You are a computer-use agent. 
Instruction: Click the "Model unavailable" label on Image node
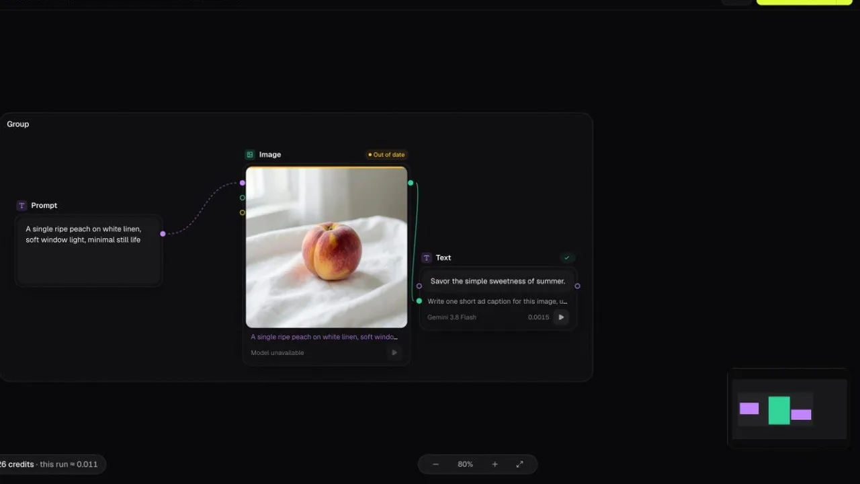coord(277,353)
